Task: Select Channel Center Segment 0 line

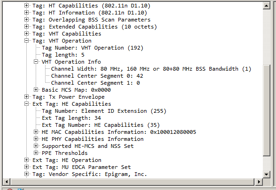Action: point(97,76)
